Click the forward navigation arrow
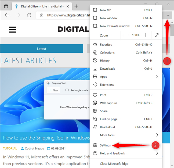Viewport: 174px width, 168px height. [18, 15]
